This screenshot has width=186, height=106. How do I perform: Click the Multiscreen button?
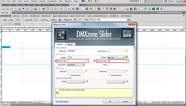68,20
